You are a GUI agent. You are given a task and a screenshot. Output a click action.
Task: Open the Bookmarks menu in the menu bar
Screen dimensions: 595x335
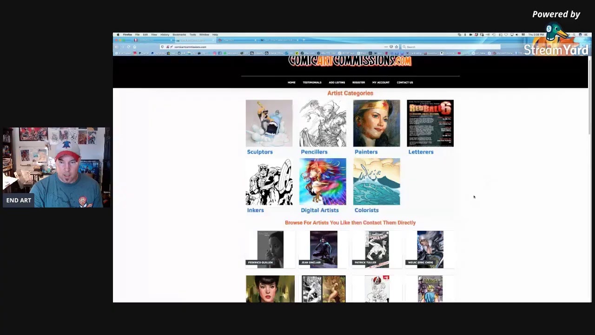pos(179,34)
